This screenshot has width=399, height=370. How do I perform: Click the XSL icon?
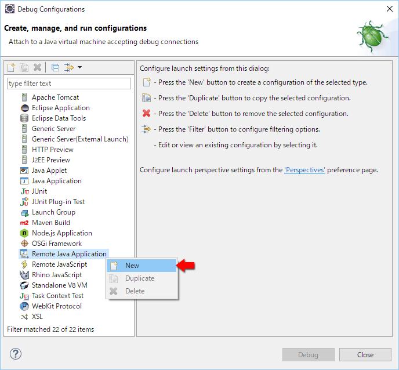point(24,317)
